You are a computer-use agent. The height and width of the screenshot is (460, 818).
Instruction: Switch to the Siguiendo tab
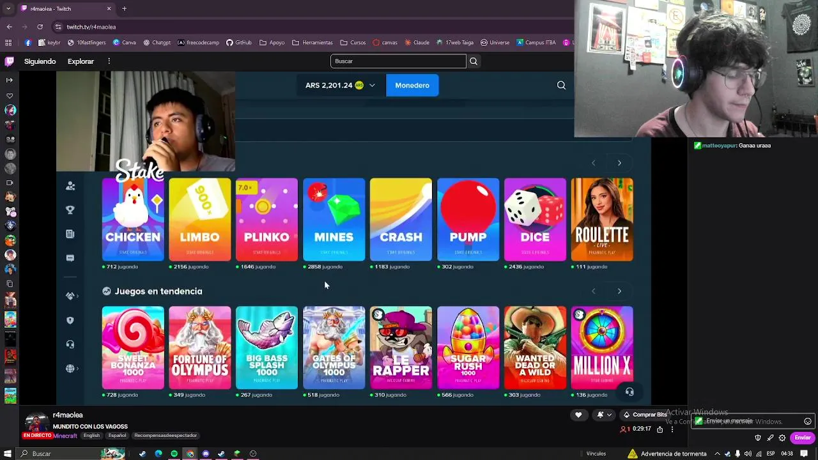40,61
